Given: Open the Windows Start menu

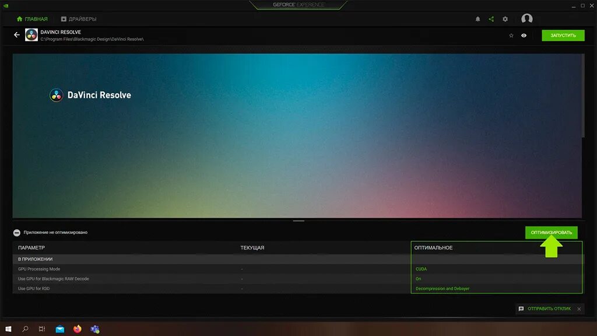Looking at the screenshot, I should (x=8, y=329).
